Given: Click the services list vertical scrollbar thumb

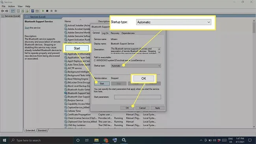Looking at the screenshot, I should (254, 28).
